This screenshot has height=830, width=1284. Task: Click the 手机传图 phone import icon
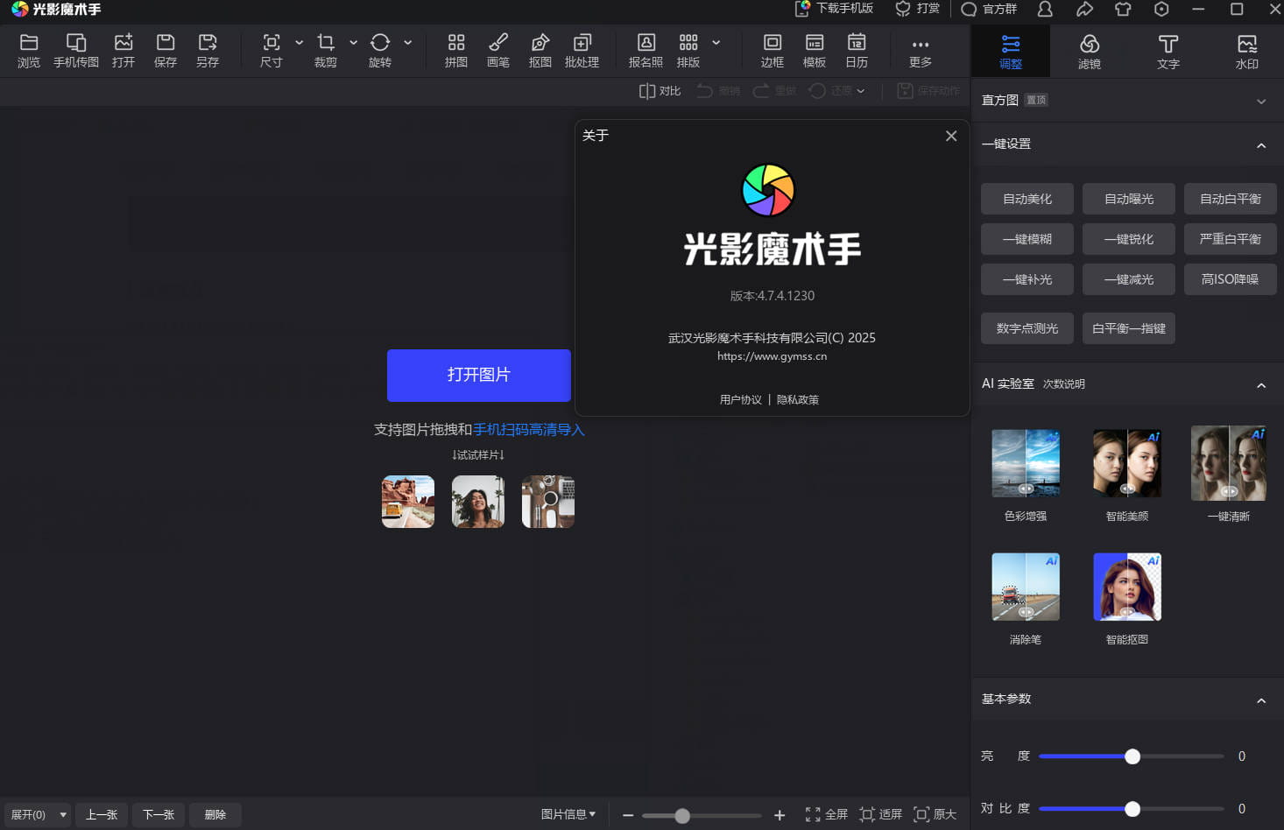[x=76, y=50]
